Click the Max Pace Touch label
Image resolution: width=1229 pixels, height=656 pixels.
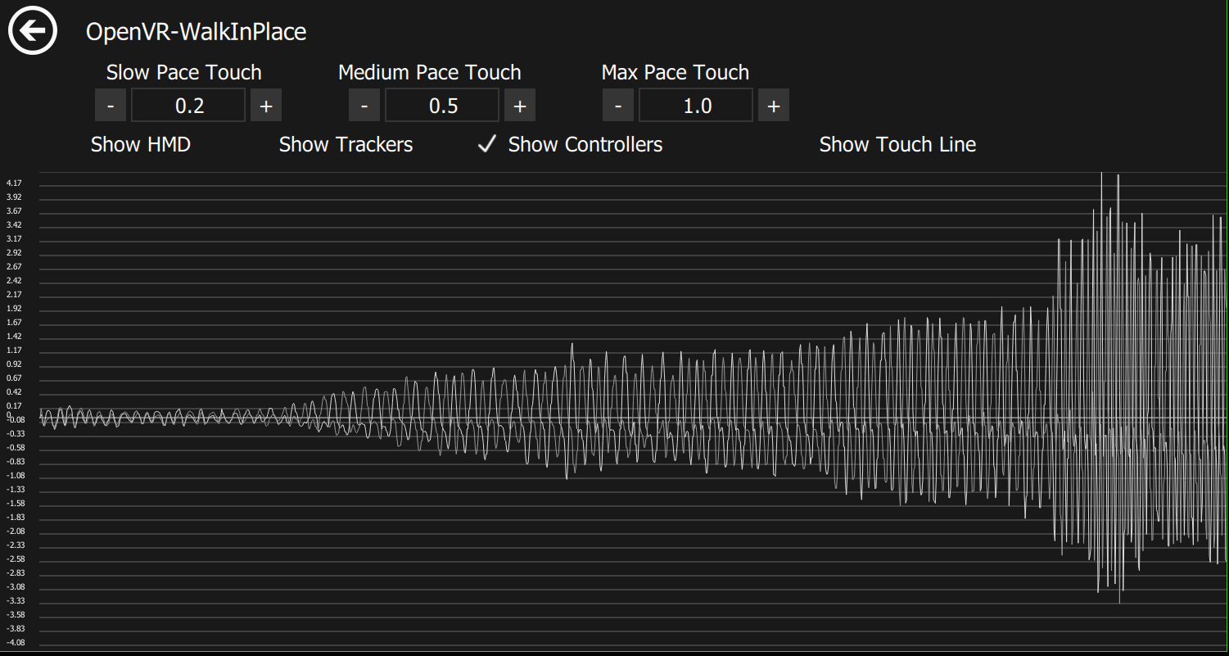(x=675, y=72)
